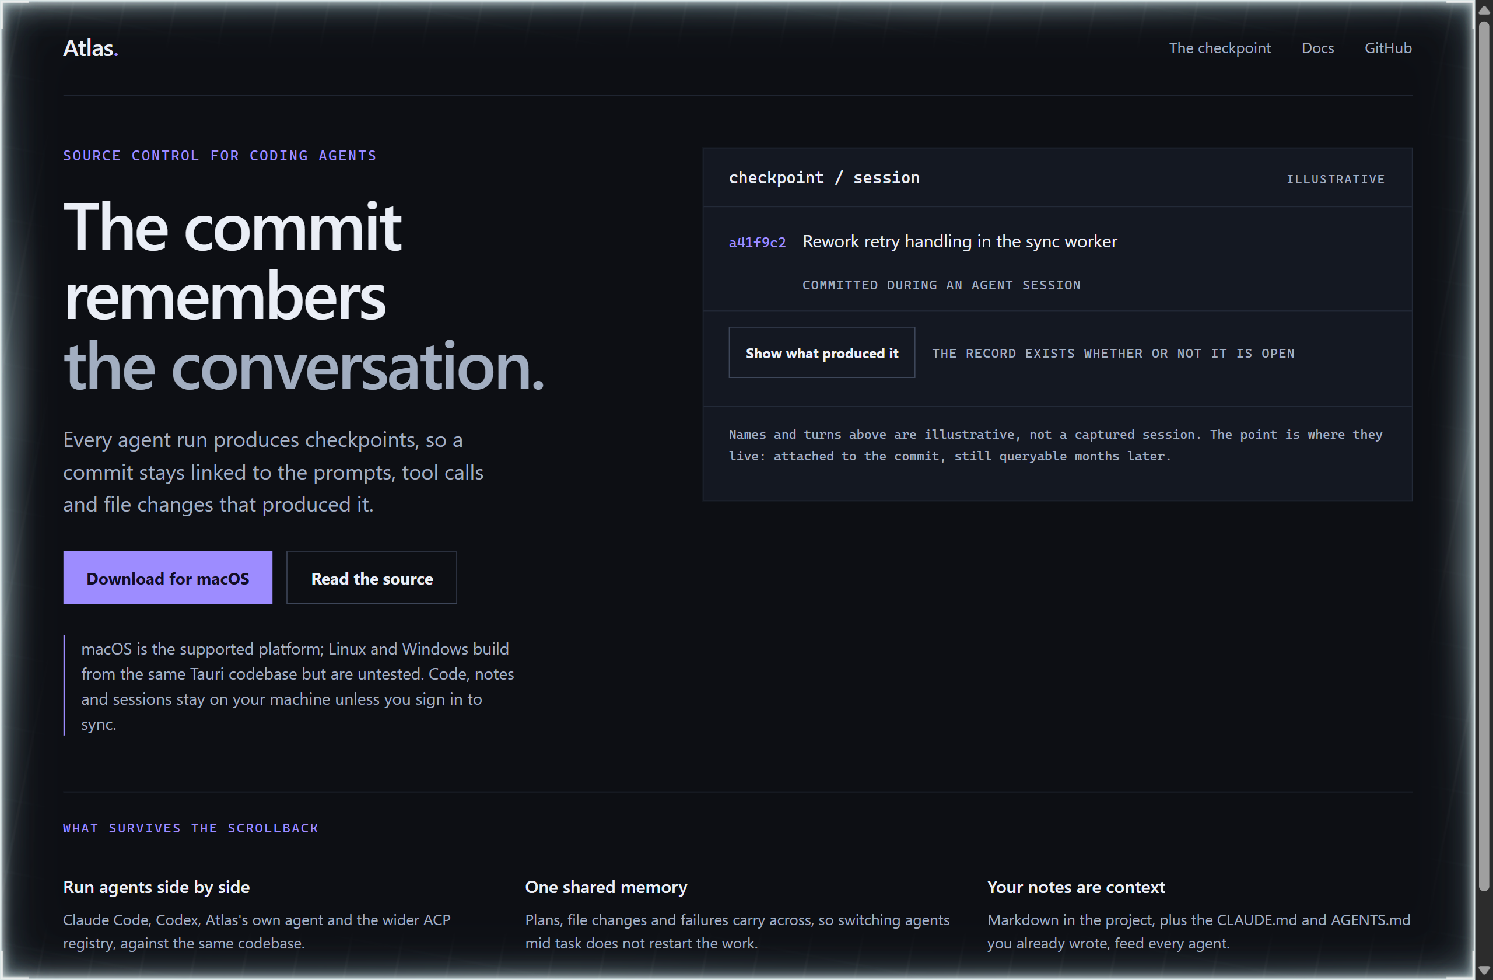This screenshot has height=980, width=1493.
Task: Click 'Your notes are context' heading
Action: pos(1075,887)
